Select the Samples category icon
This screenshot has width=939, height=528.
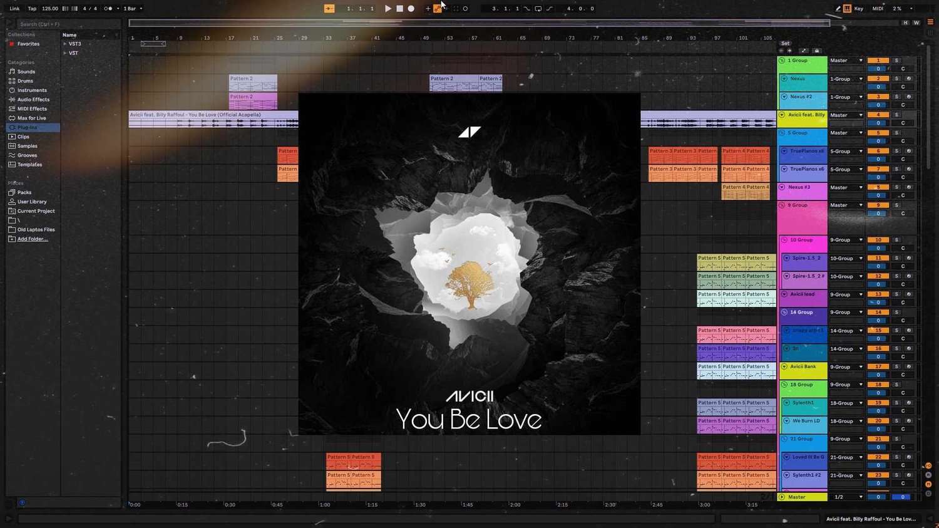point(11,146)
